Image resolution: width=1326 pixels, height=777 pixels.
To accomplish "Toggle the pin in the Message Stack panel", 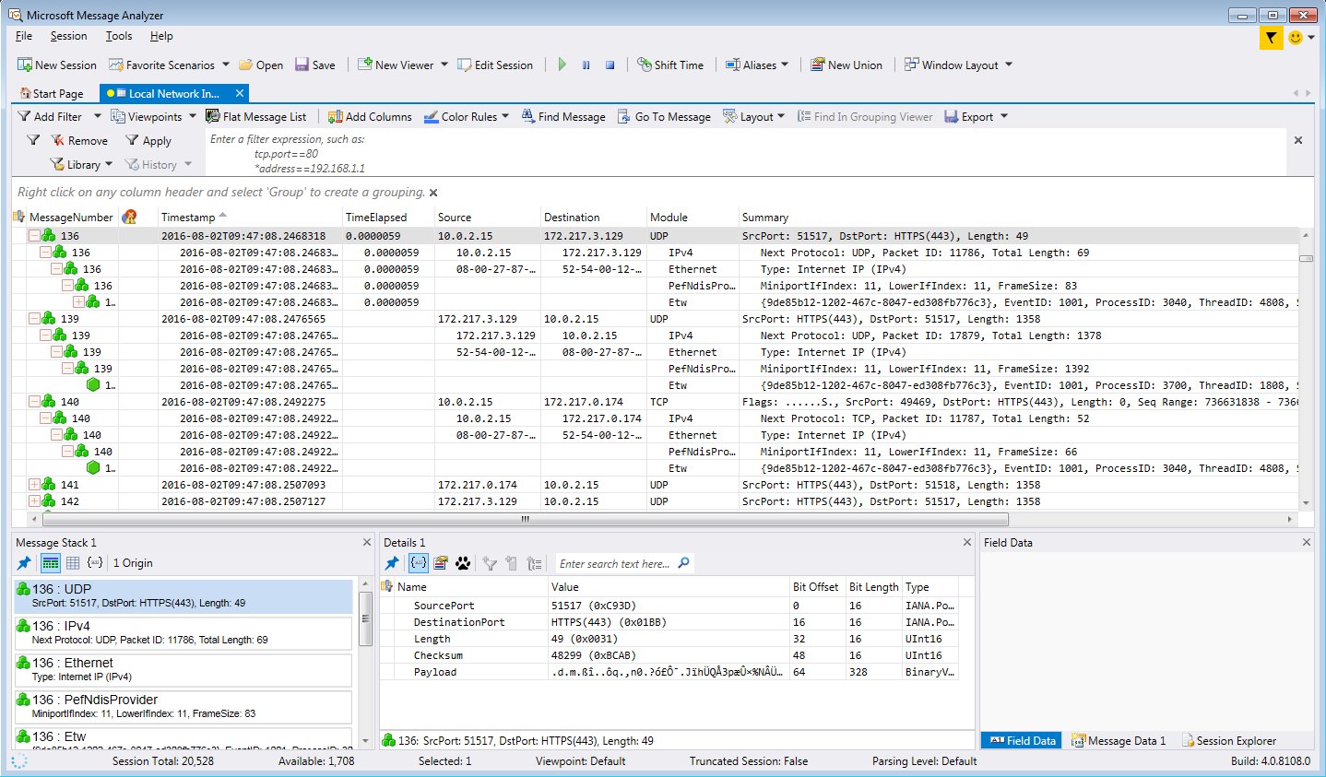I will click(24, 563).
